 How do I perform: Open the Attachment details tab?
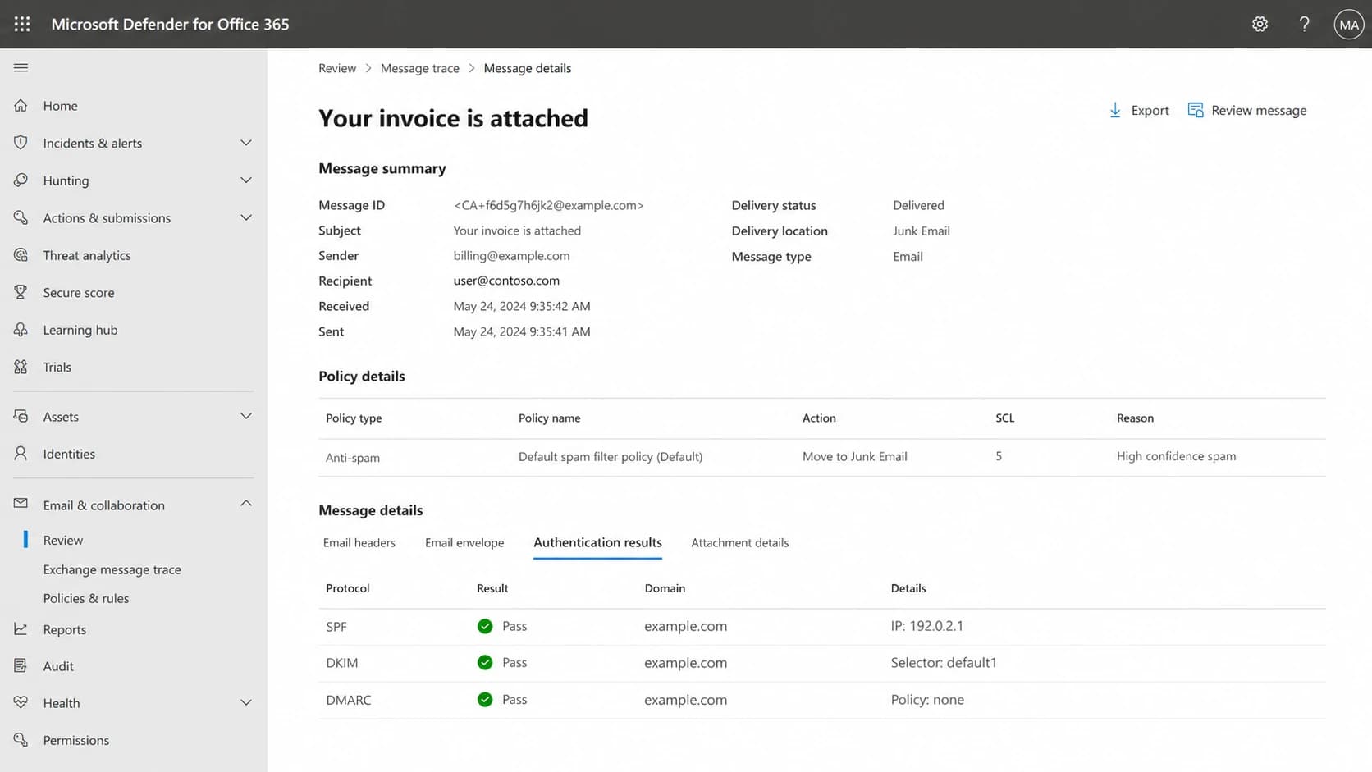click(x=739, y=542)
